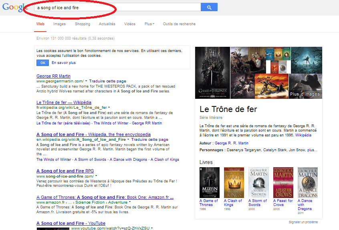Click Traduire cette page for en.wikipedia.org
The width and height of the screenshot is (339, 230).
pyautogui.click(x=149, y=140)
